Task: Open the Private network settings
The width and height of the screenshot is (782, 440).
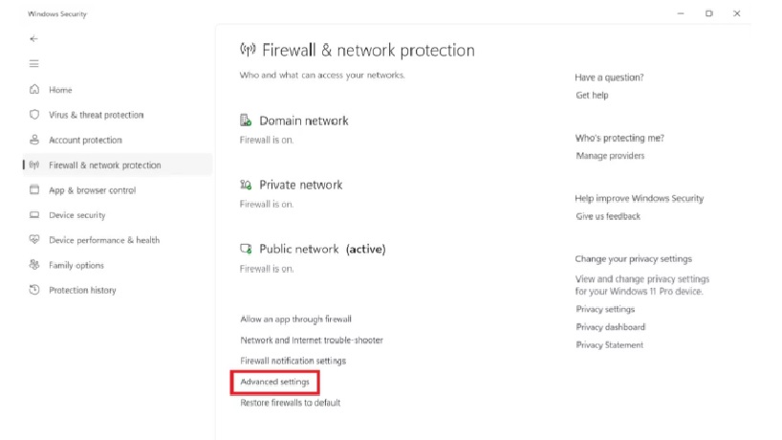Action: [301, 185]
